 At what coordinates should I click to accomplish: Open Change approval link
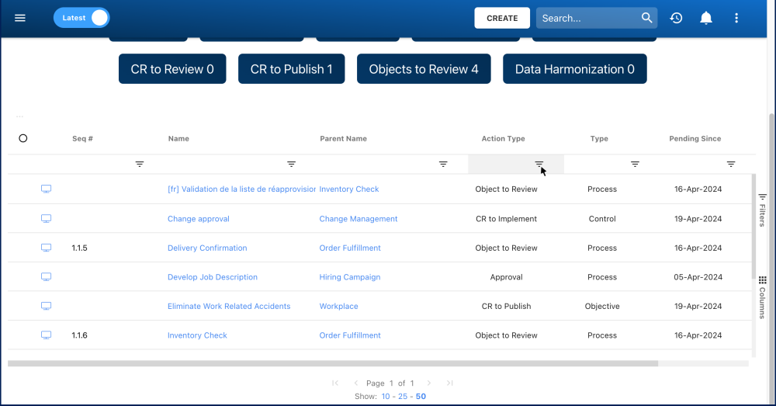199,219
